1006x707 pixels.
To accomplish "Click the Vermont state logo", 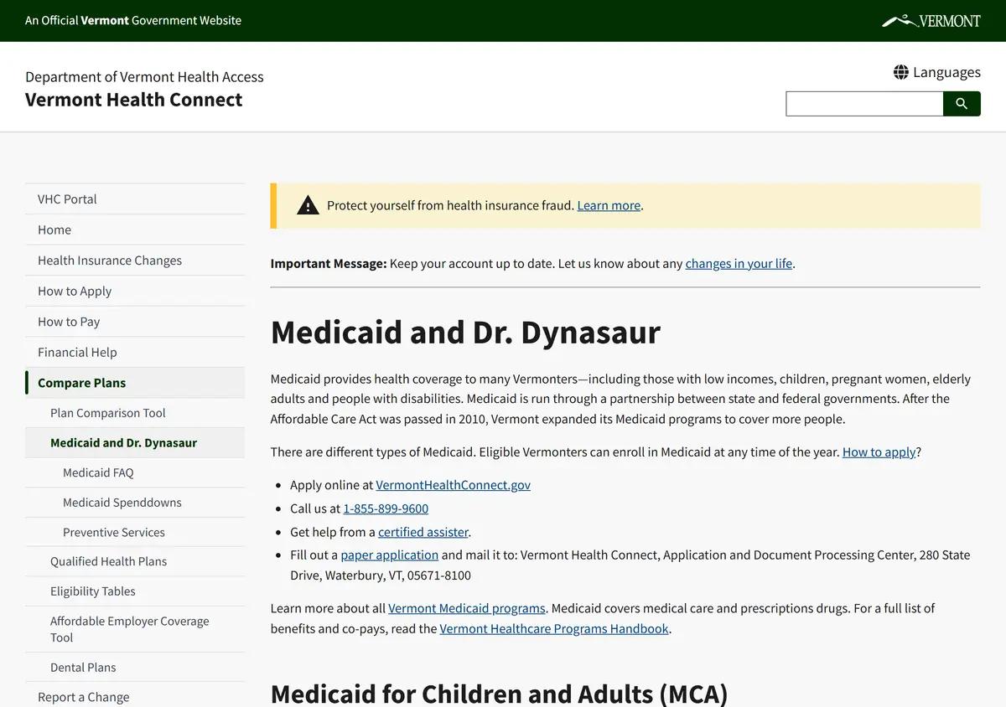I will click(x=931, y=21).
